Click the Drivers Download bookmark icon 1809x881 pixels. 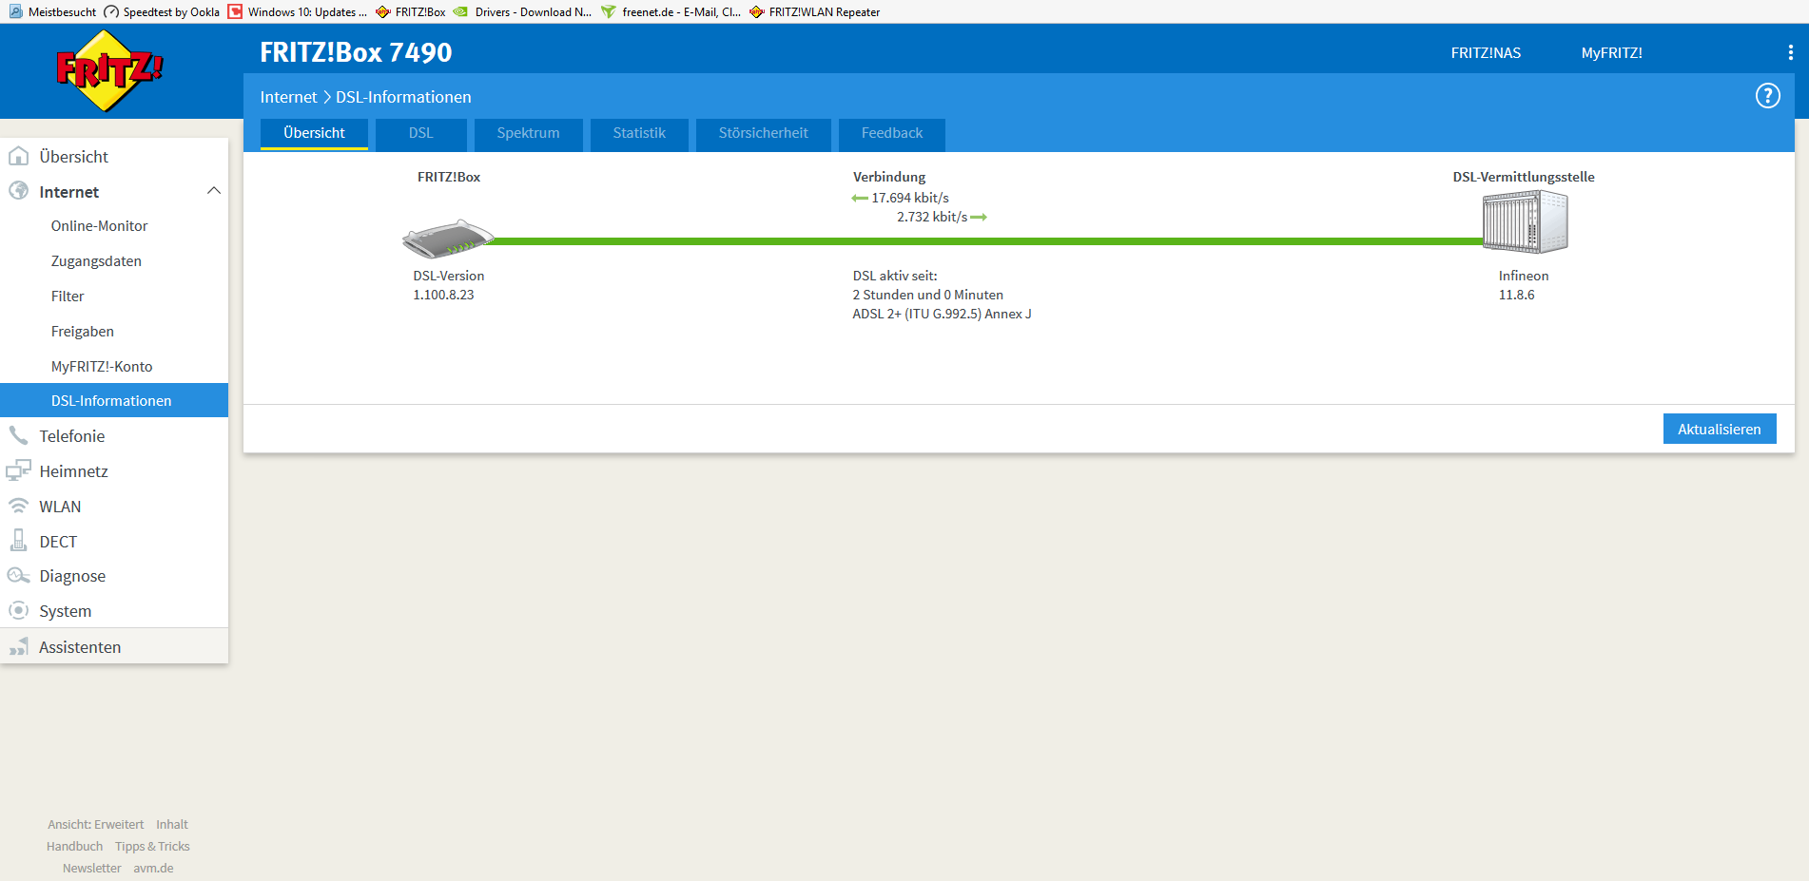[460, 11]
